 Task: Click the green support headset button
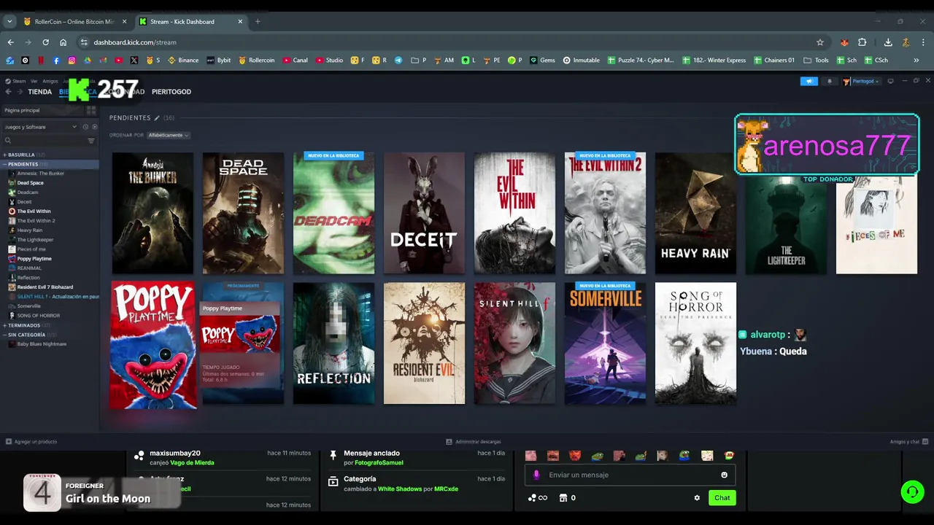pos(912,492)
